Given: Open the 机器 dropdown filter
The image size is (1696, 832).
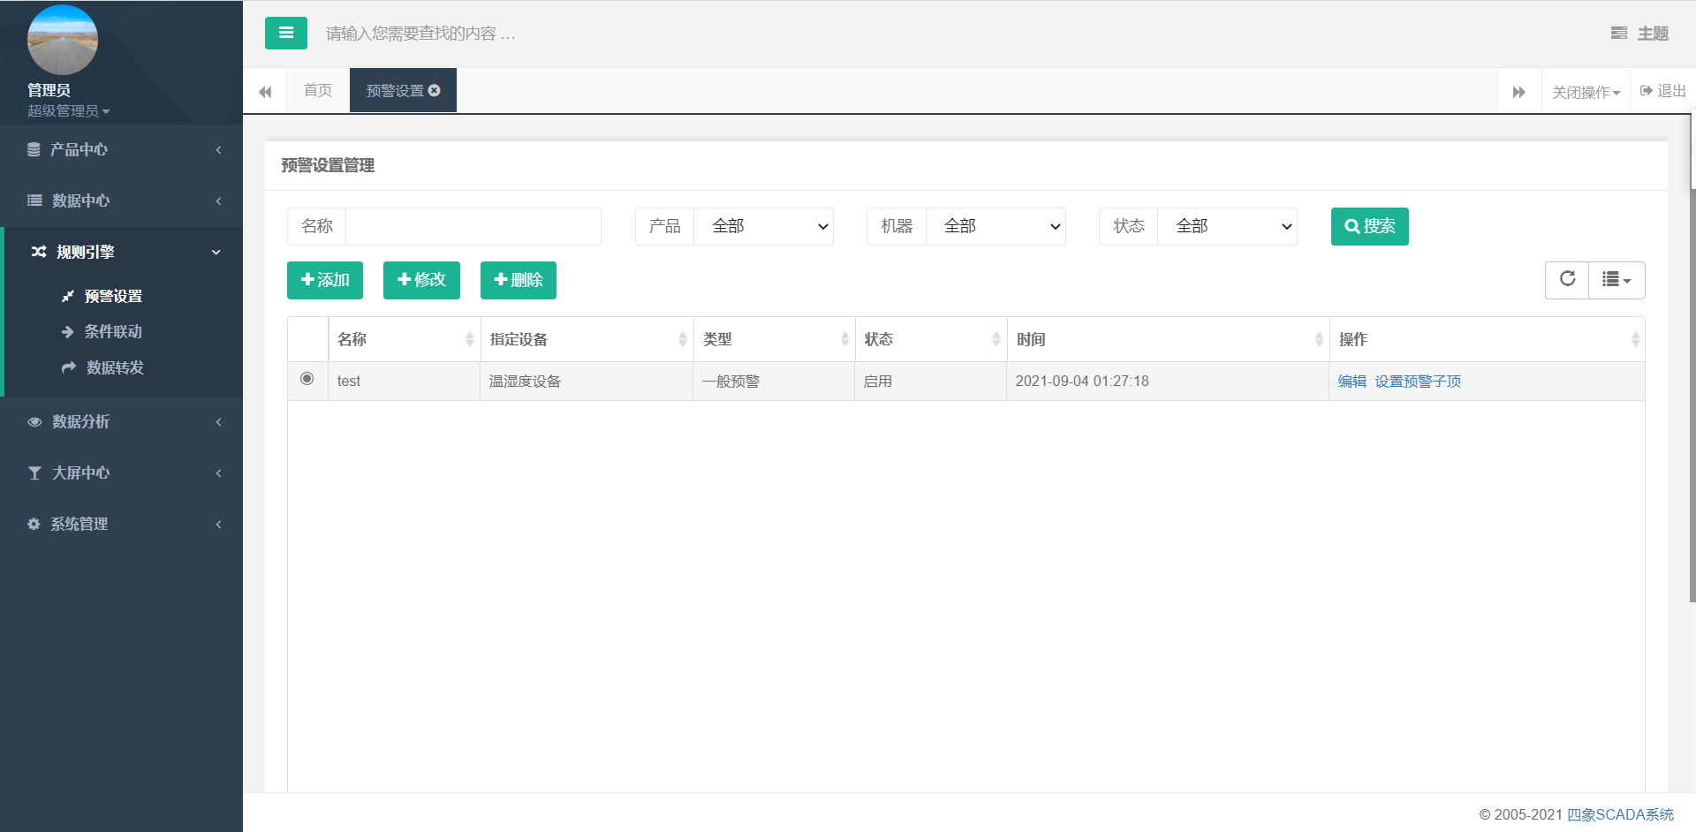Looking at the screenshot, I should [995, 227].
